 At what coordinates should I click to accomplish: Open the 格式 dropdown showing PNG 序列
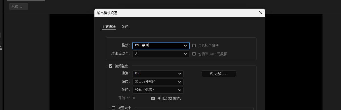161,46
